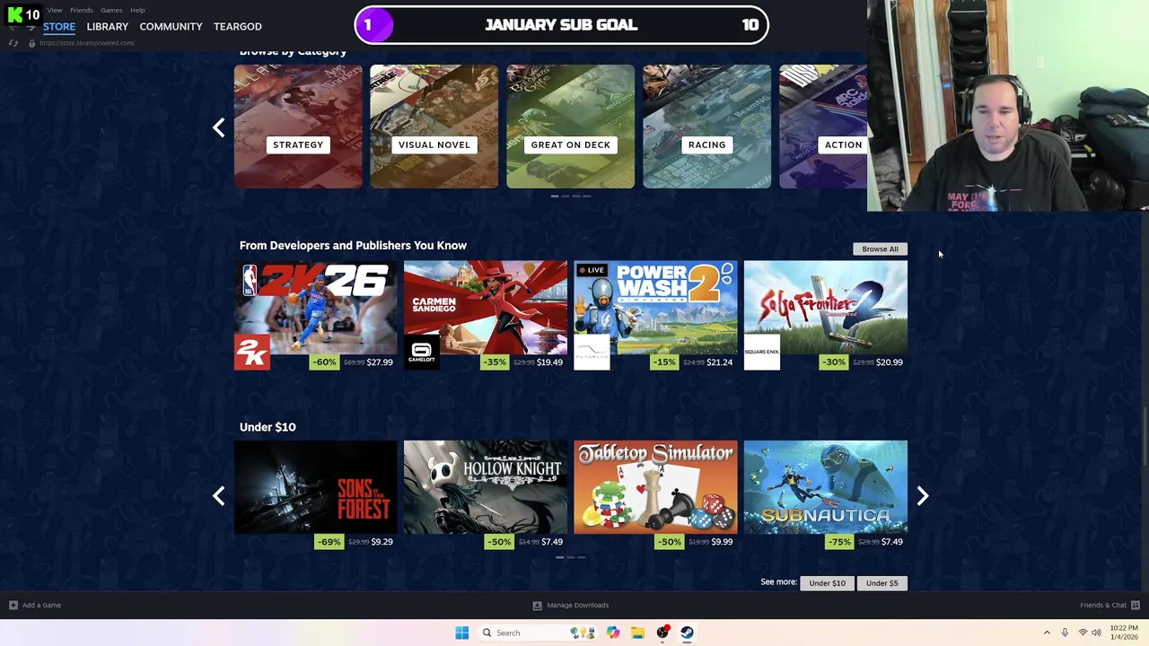
Task: Switch to the LIBRARY tab
Action: coord(108,26)
